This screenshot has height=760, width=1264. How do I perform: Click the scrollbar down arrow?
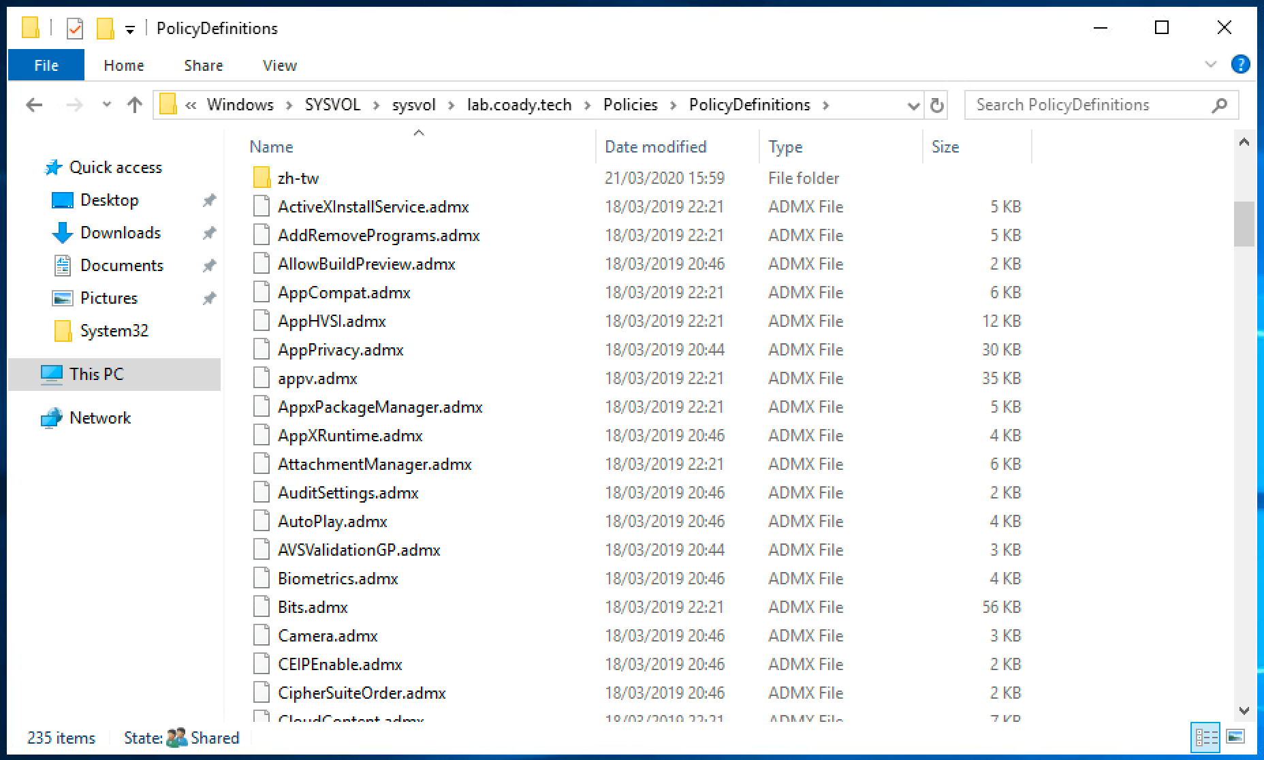coord(1244,711)
